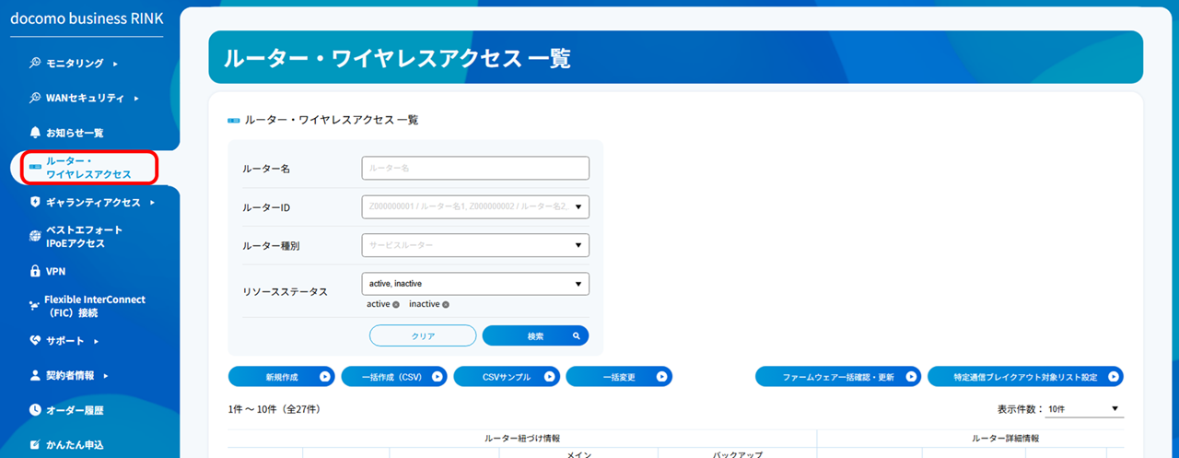1179x458 pixels.
Task: Remove the active status tag
Action: [395, 305]
